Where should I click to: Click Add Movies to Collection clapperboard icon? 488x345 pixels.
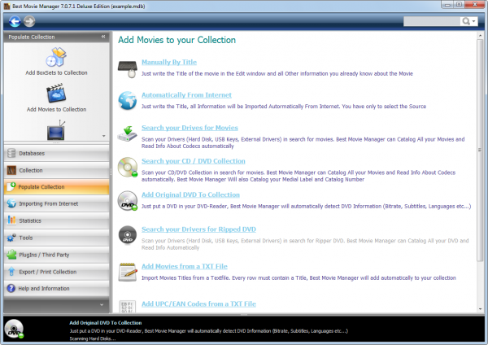pos(56,93)
